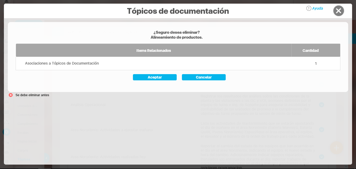
Task: Open the Escalas side menu entry
Action: (23, 133)
